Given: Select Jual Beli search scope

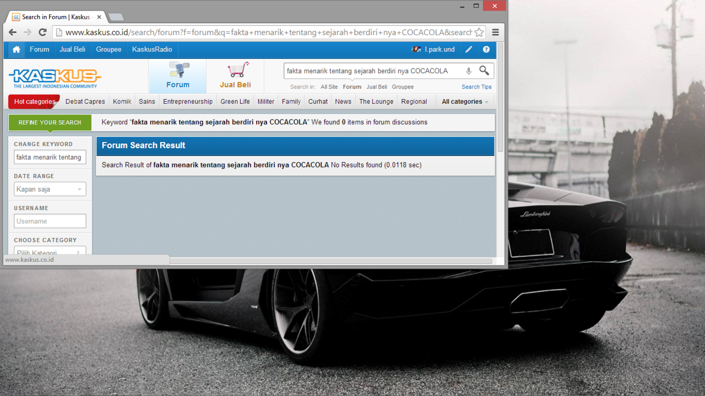Looking at the screenshot, I should [377, 87].
